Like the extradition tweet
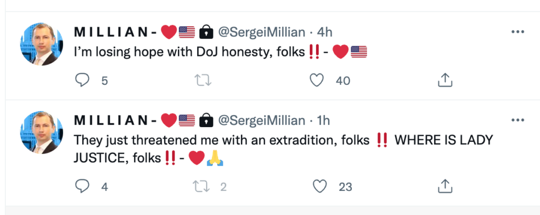 [319, 186]
